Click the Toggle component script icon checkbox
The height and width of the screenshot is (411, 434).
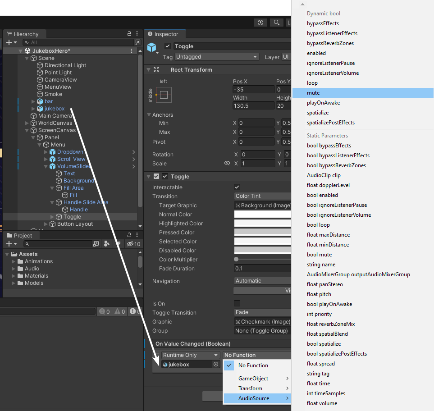click(156, 176)
